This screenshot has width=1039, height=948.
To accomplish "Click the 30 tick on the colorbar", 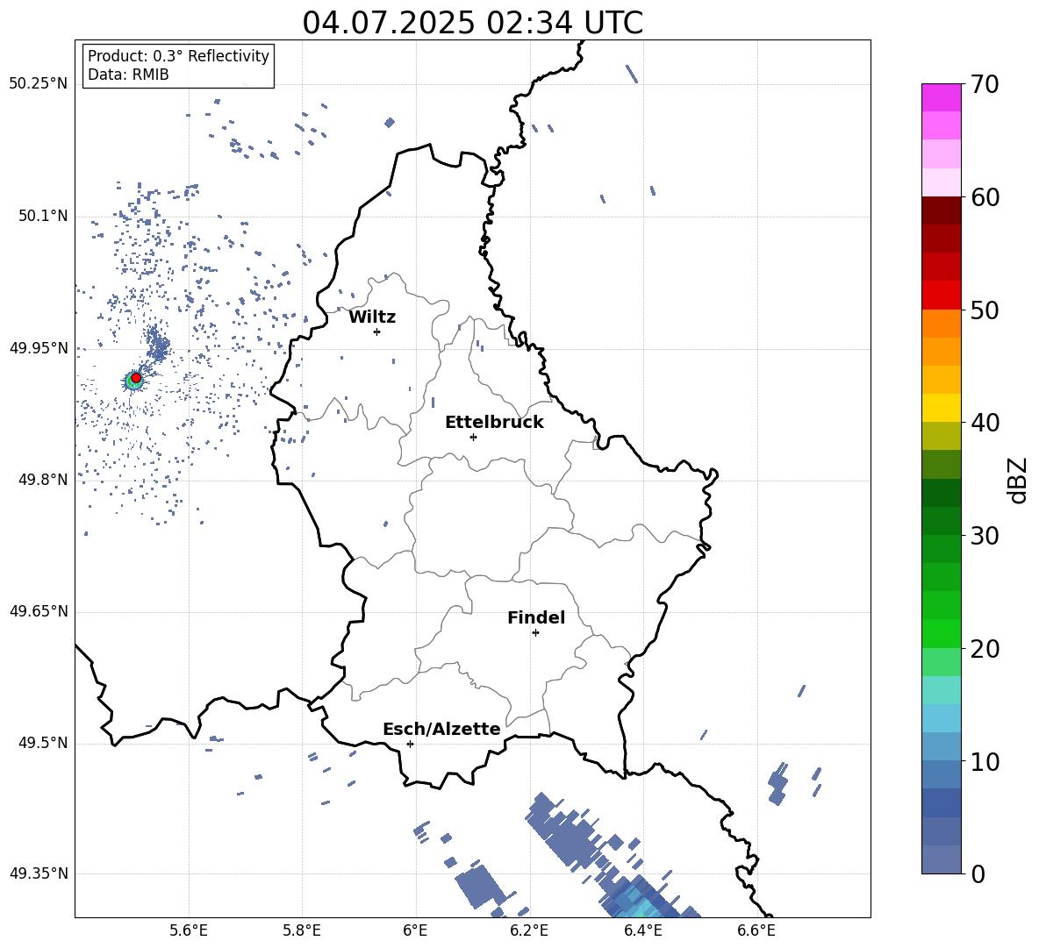I will (984, 536).
